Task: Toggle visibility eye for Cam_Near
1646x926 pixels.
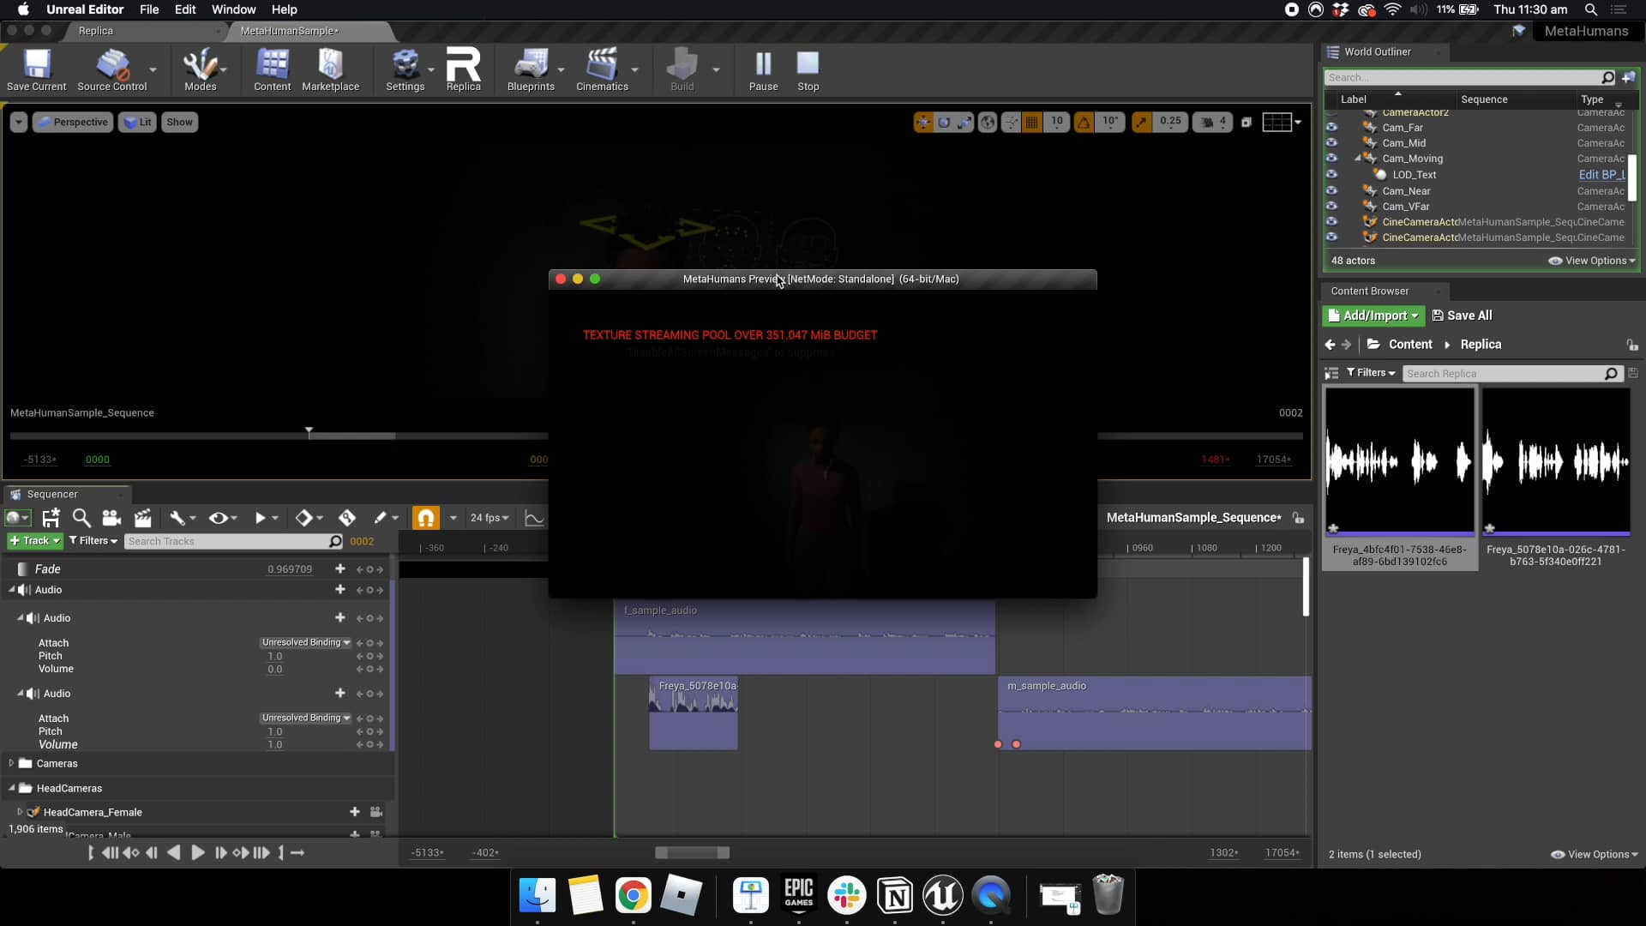Action: pos(1331,190)
